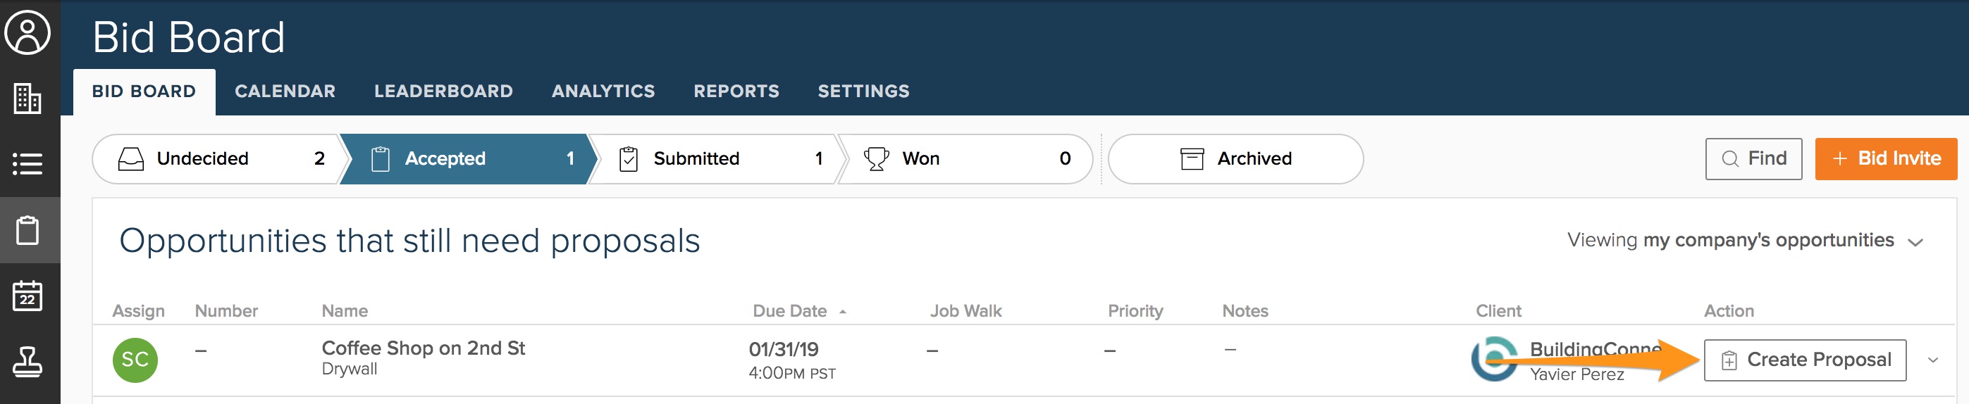1969x404 pixels.
Task: Click the Find search button
Action: coord(1753,159)
